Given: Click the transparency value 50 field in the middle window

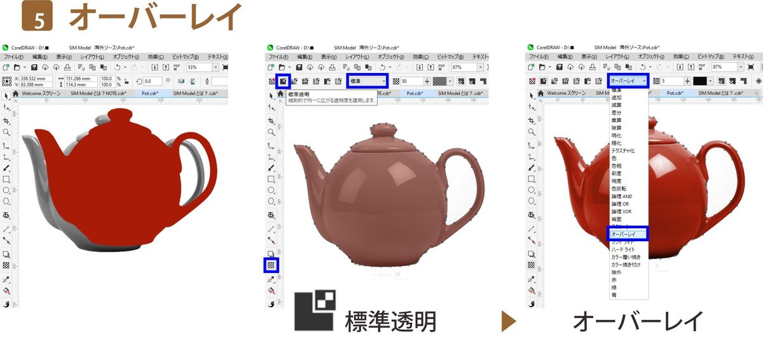Looking at the screenshot, I should coord(411,81).
